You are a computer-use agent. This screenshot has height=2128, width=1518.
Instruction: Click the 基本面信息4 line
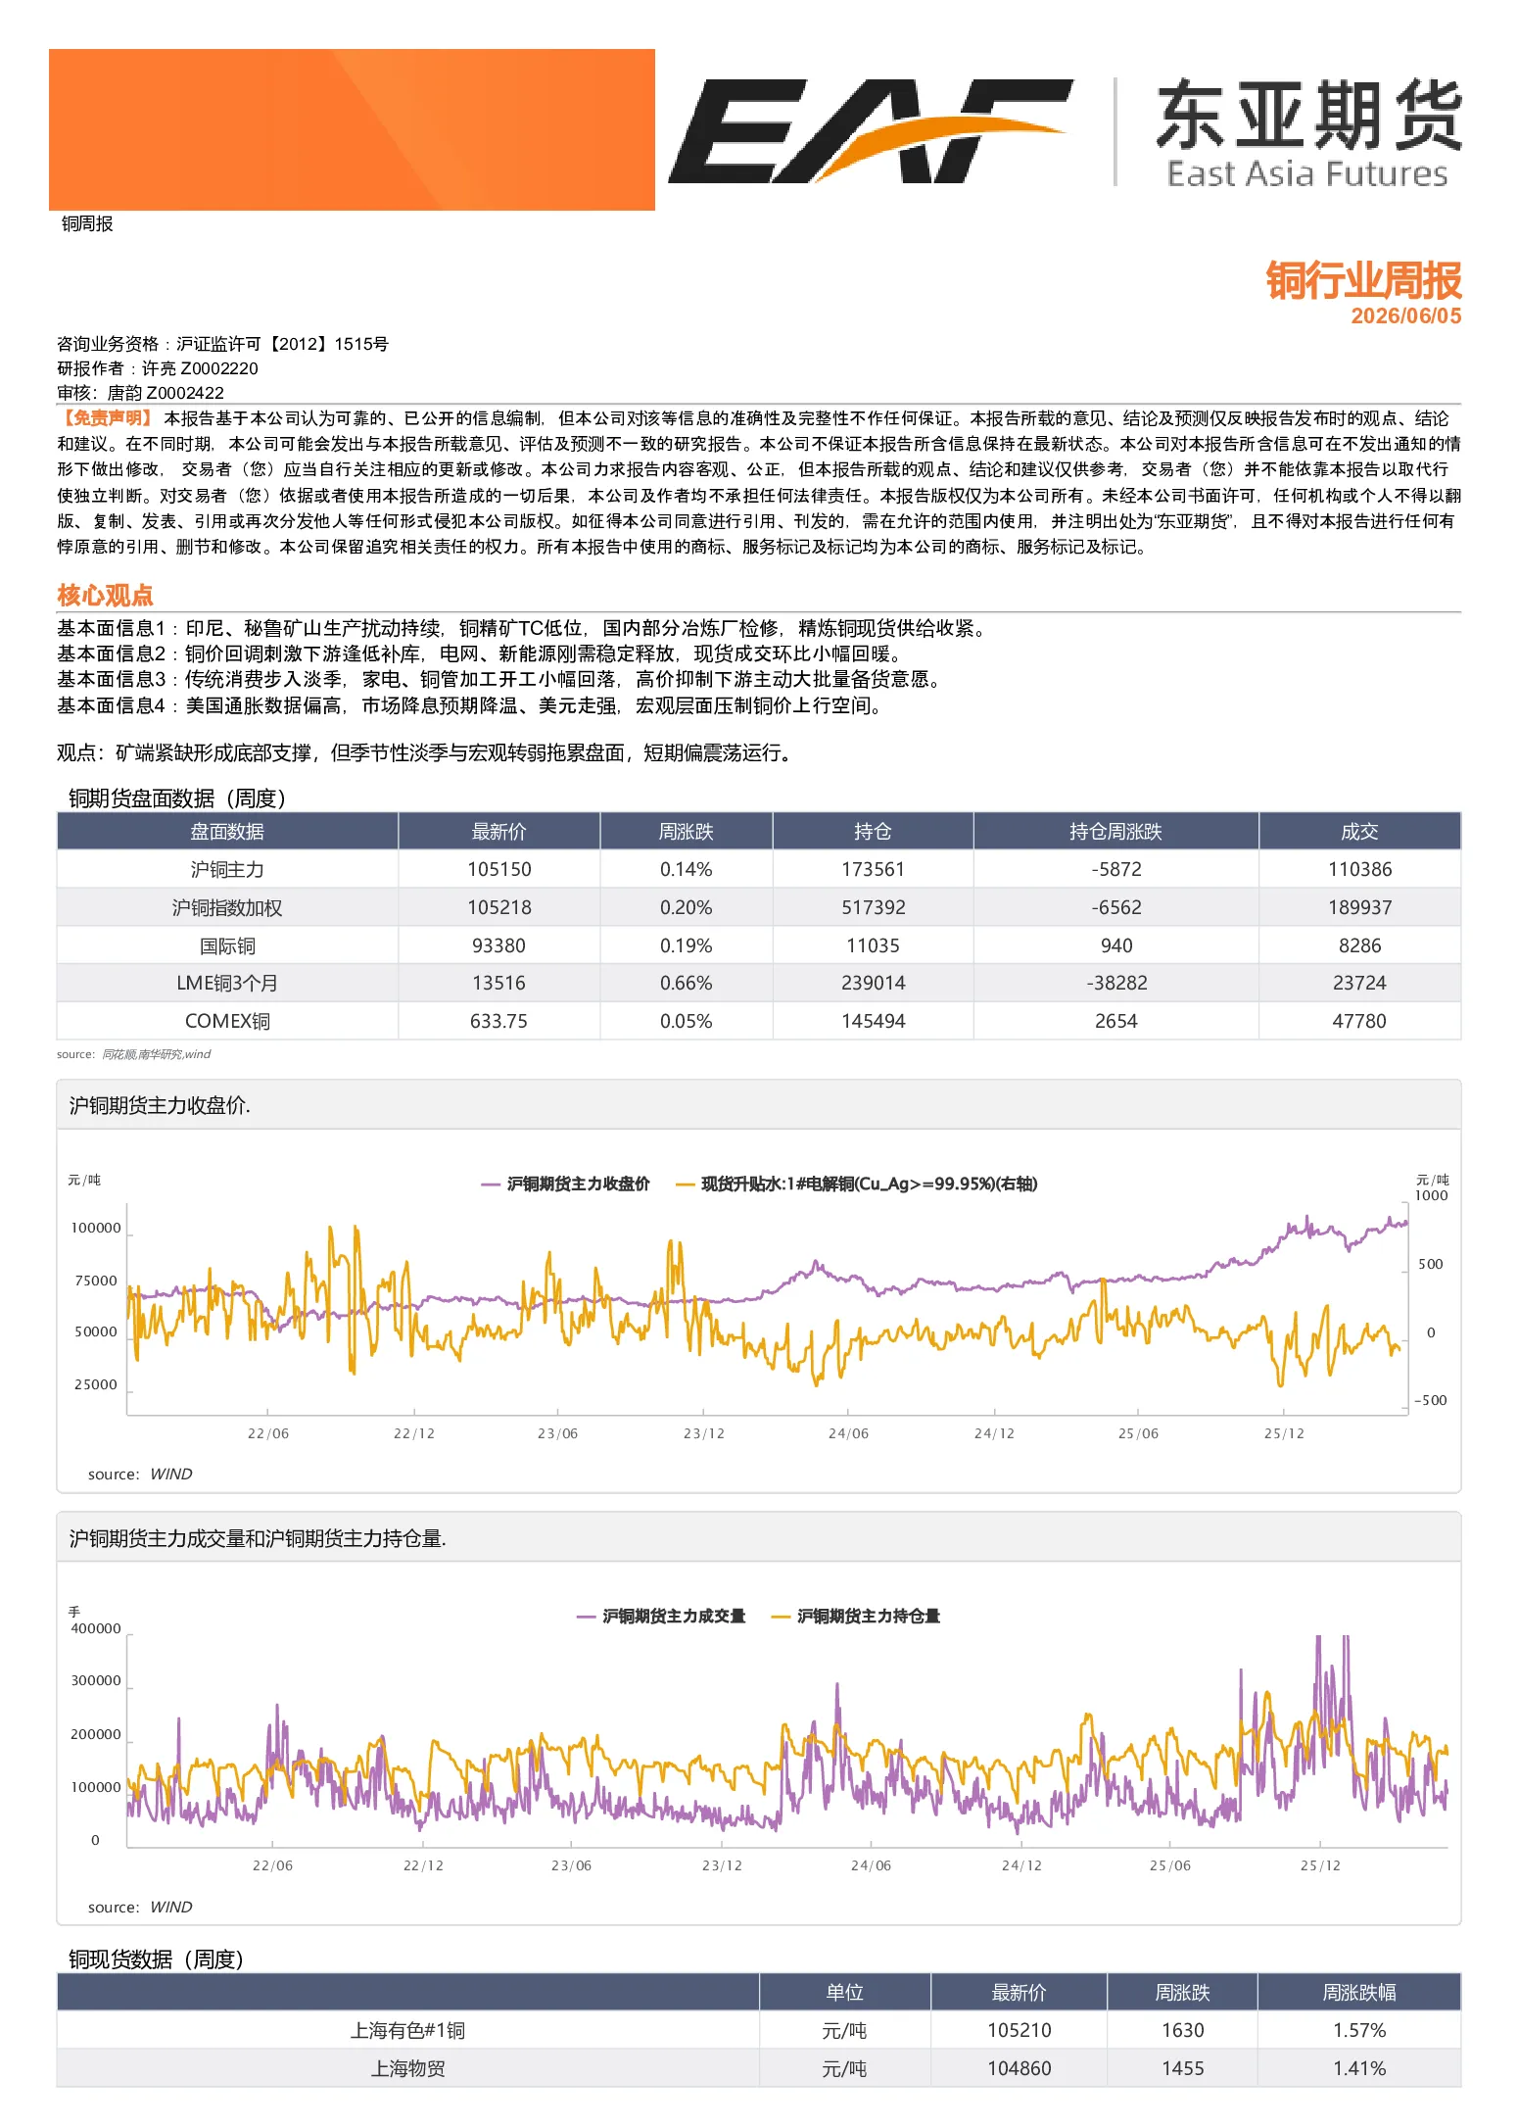point(470,705)
